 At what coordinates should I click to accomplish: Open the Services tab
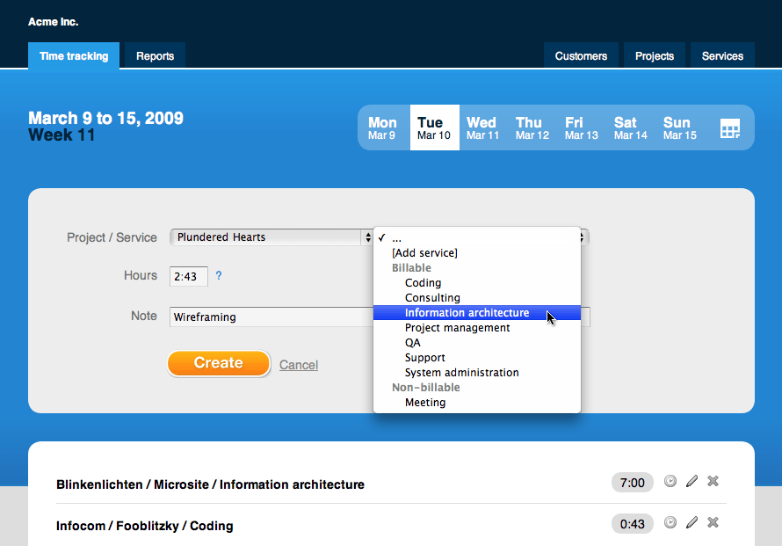coord(722,56)
